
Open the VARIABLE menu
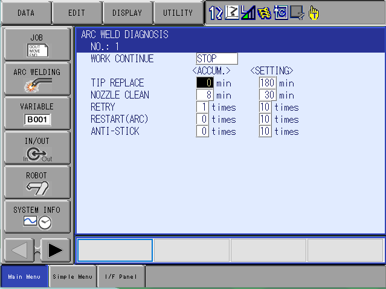[37, 113]
